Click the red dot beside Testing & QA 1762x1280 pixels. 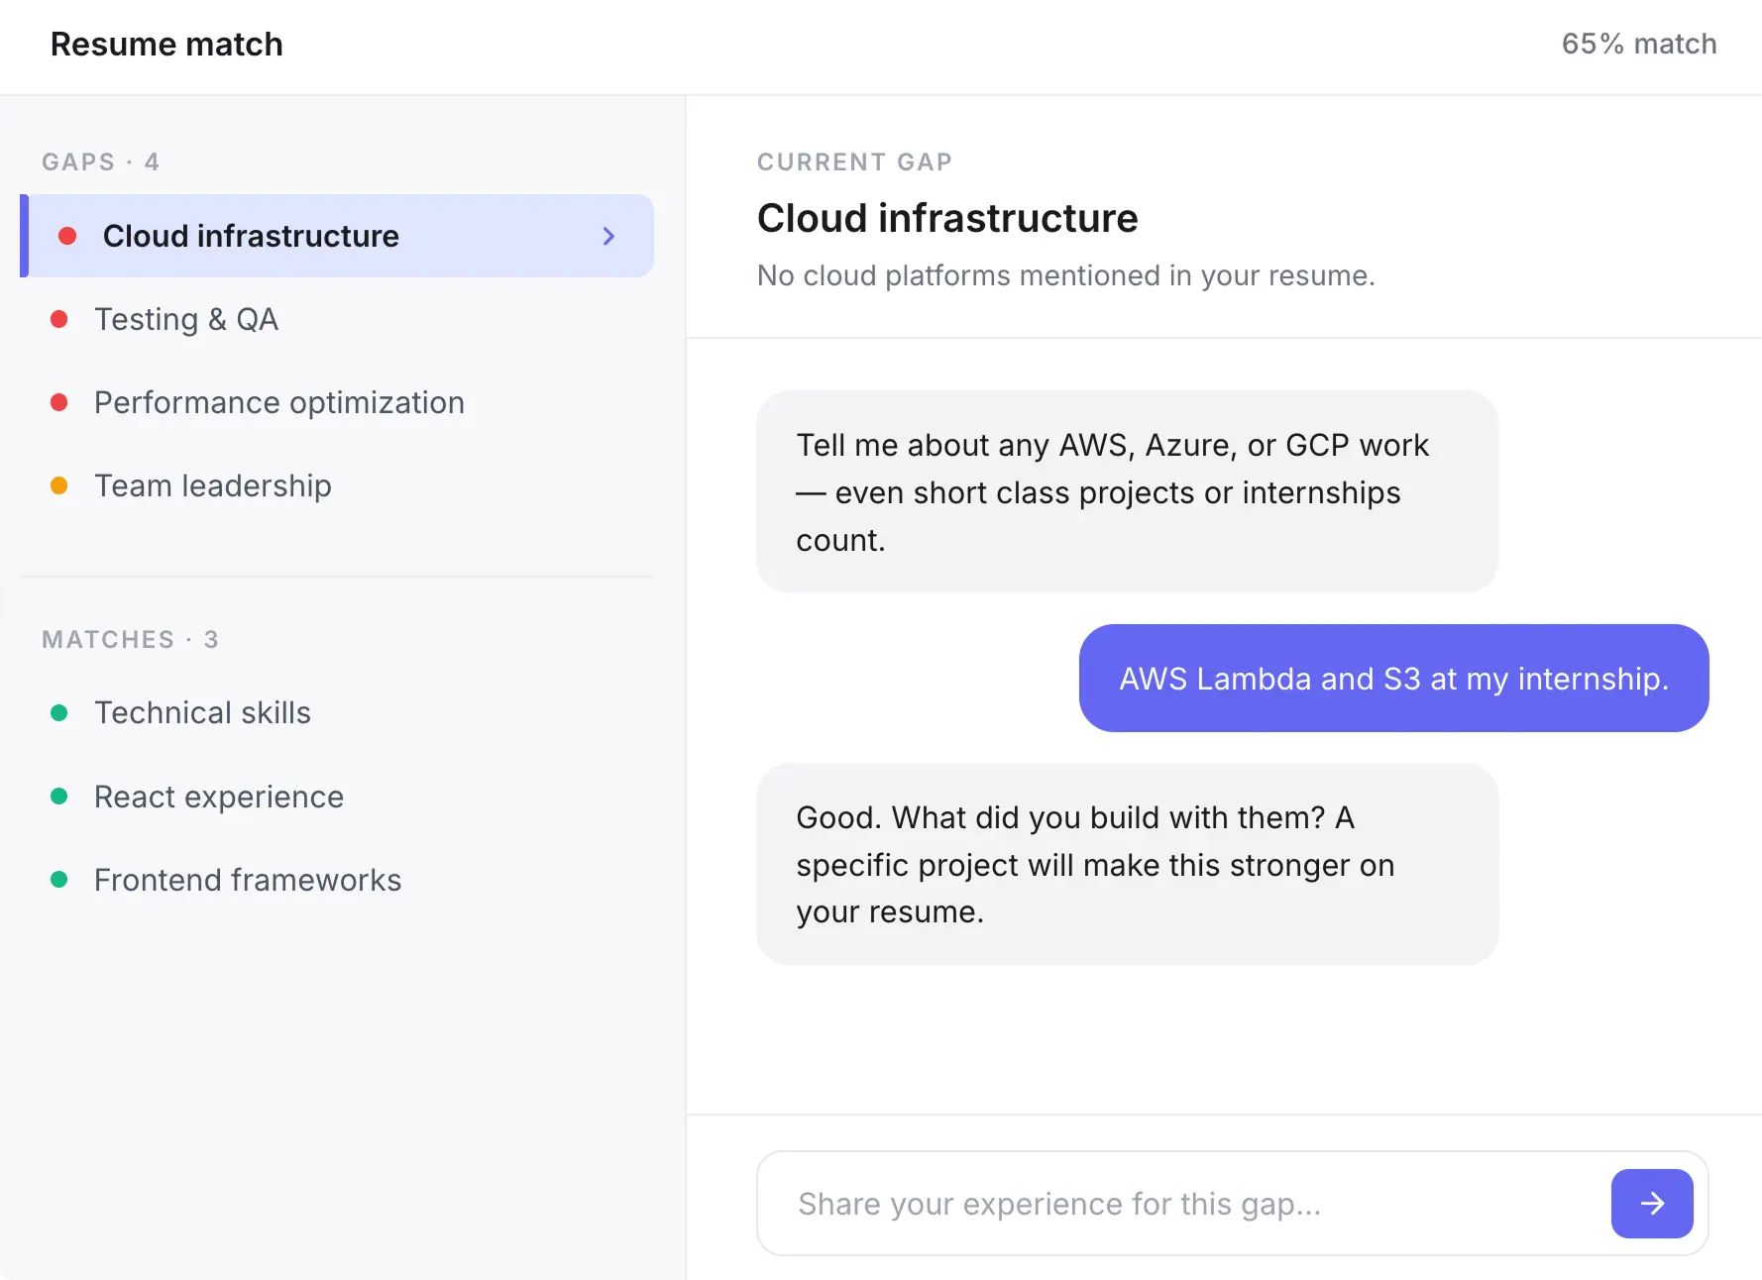pyautogui.click(x=58, y=319)
